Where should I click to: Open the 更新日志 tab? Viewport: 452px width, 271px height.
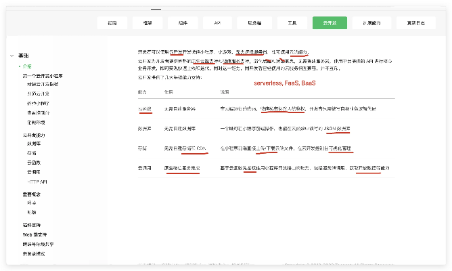coord(416,23)
